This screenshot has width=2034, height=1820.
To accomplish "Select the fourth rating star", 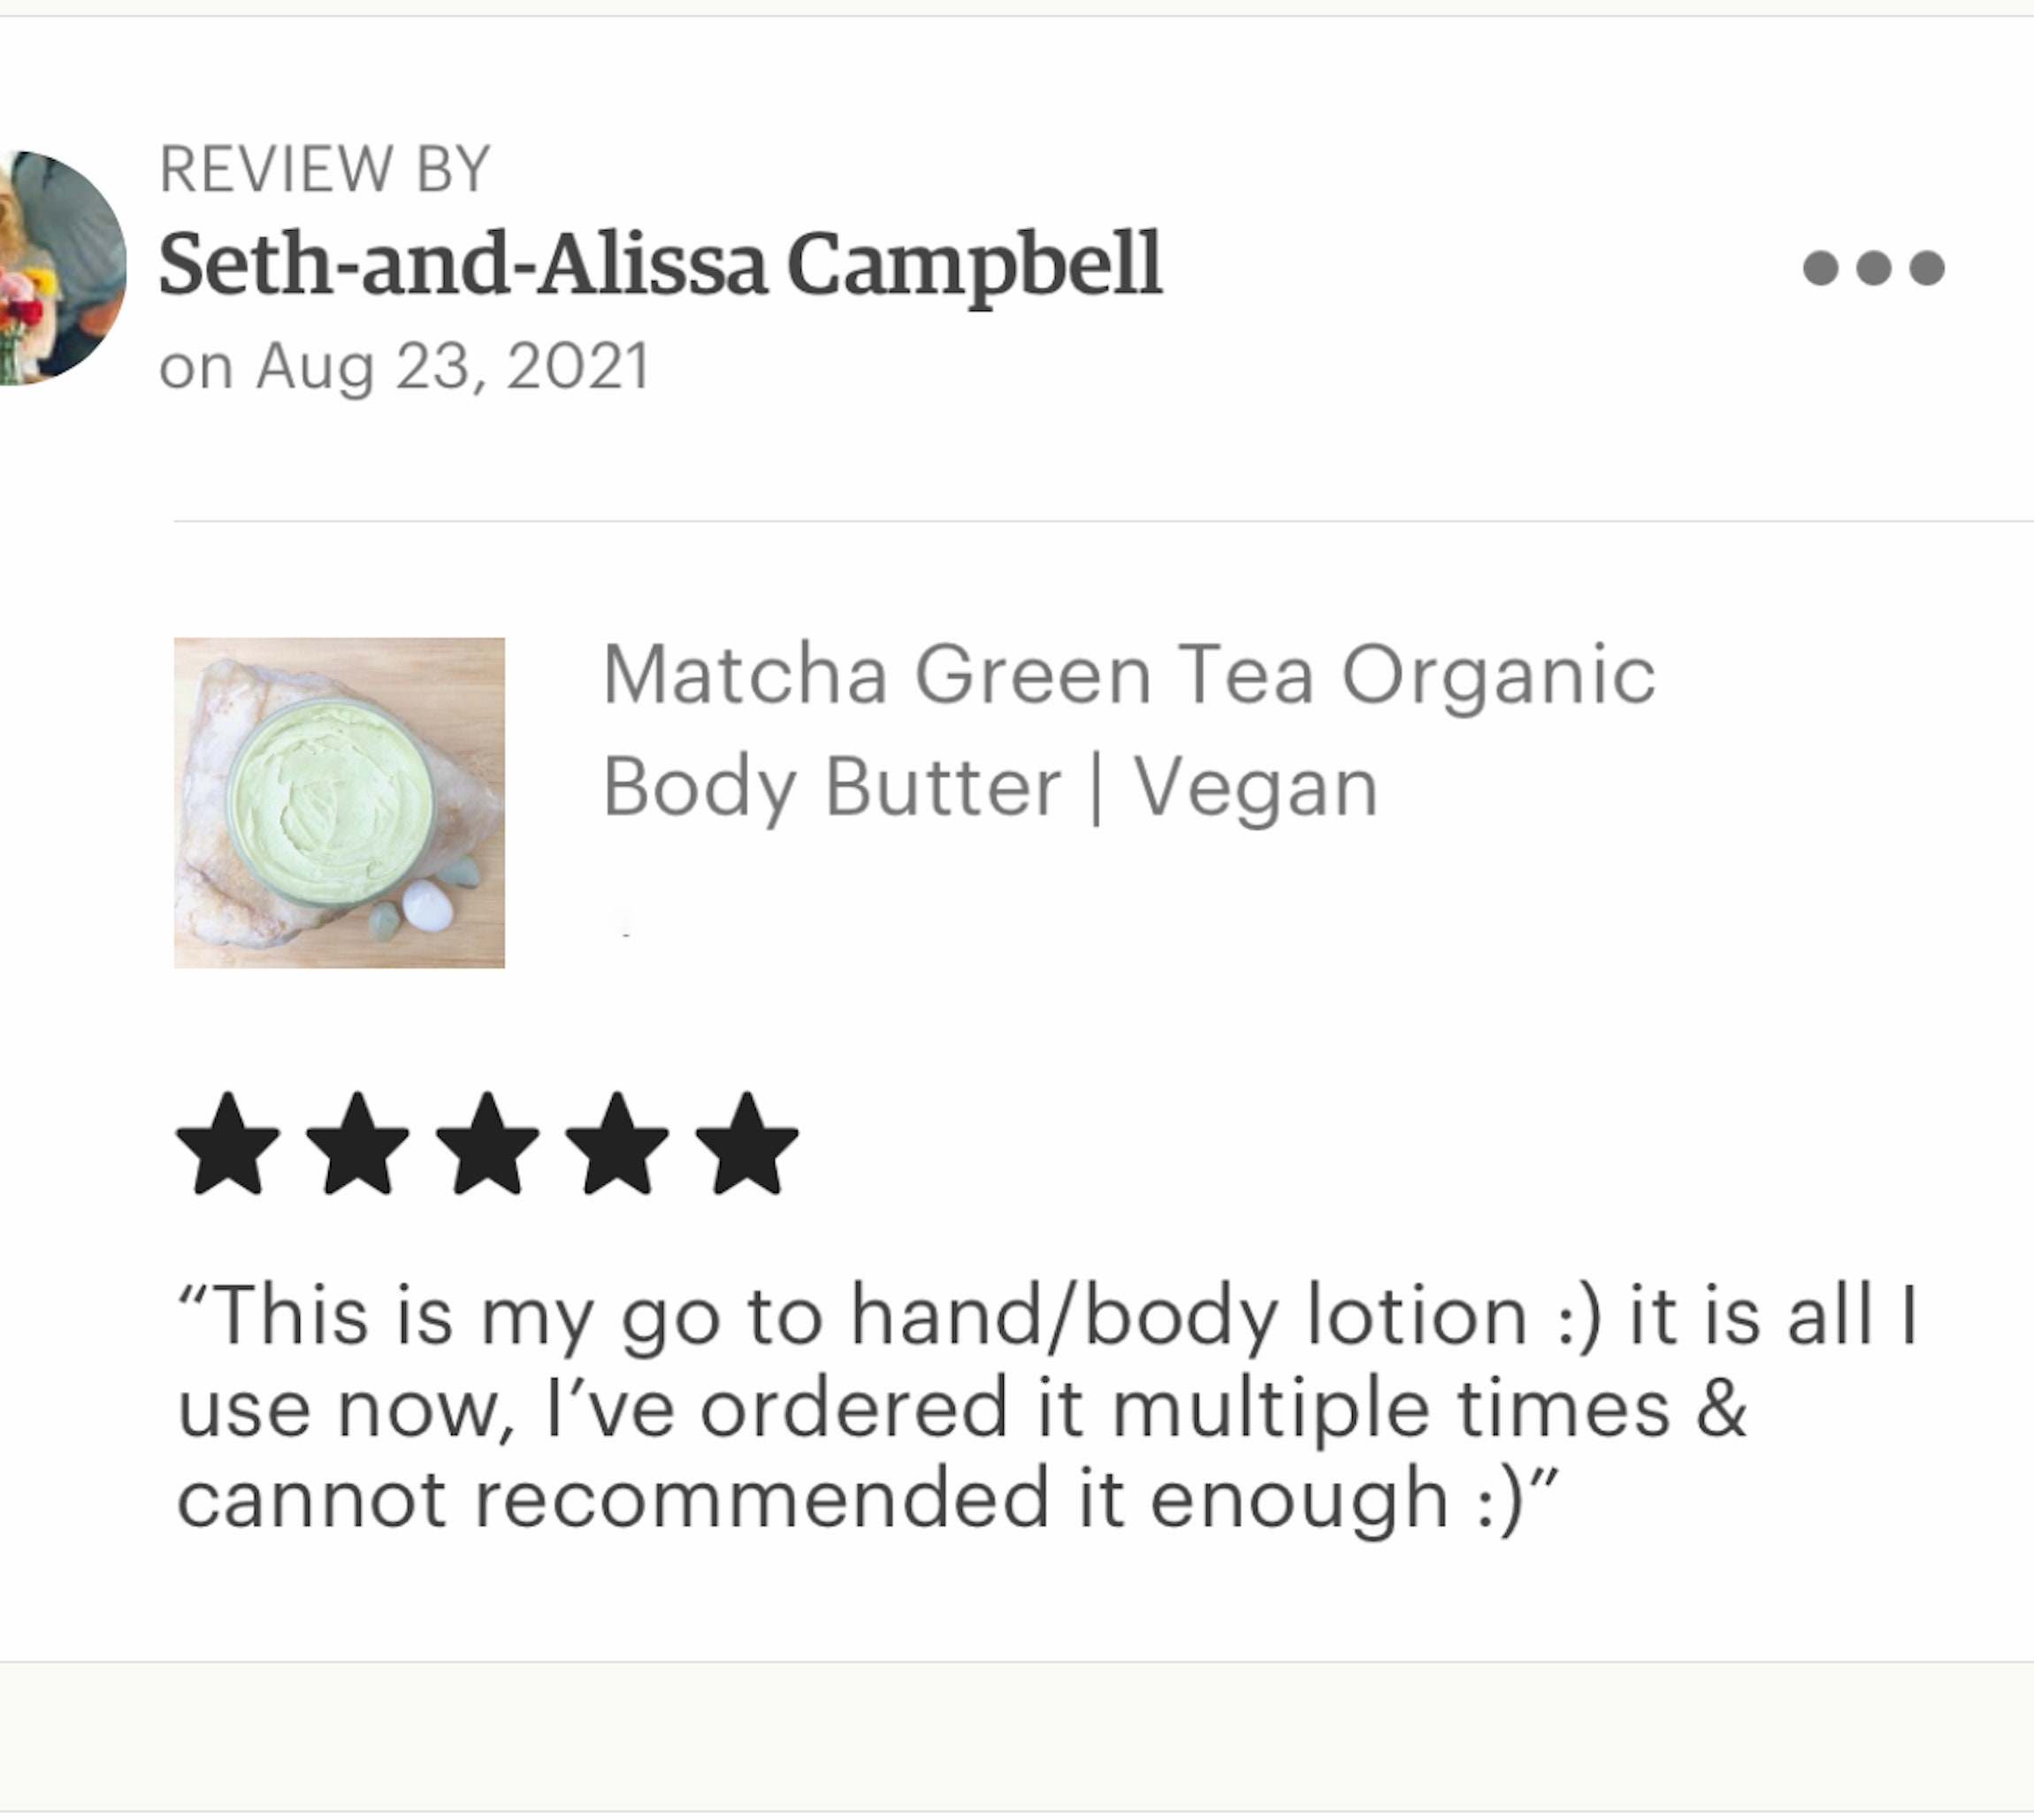I will tap(617, 1143).
